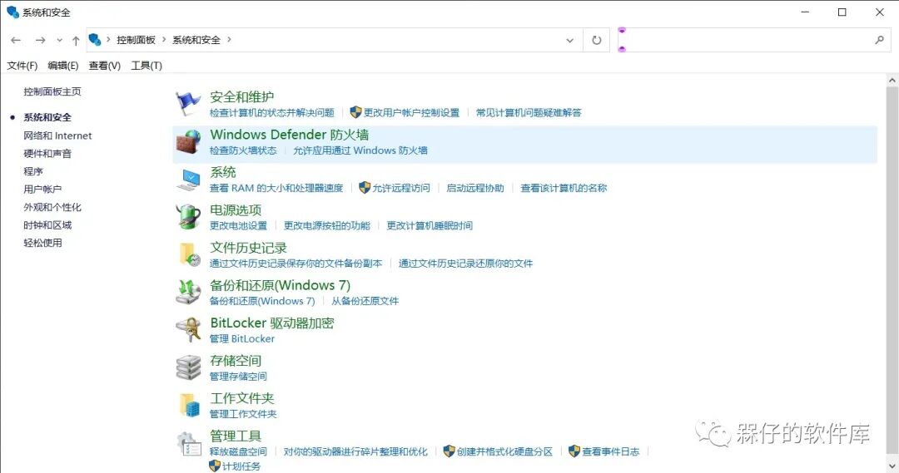Click the shield icon beside 查看事件日志

574,451
